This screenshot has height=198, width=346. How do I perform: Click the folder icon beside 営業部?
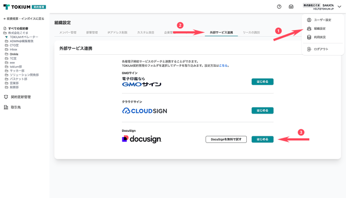(x=6, y=83)
